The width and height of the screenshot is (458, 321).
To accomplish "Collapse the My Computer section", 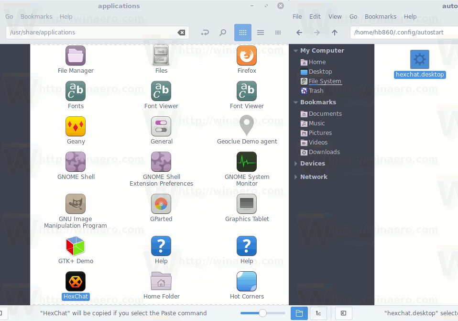I will (x=295, y=50).
